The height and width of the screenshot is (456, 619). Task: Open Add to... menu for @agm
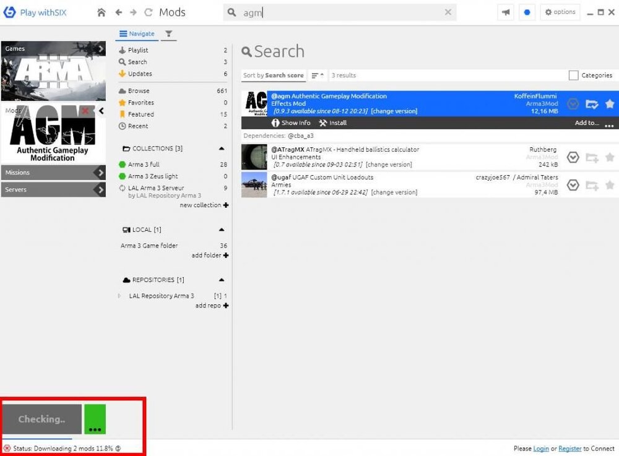[x=587, y=123]
